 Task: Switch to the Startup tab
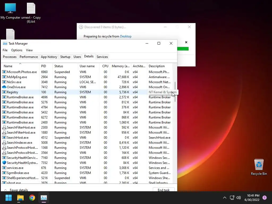tap(65, 57)
